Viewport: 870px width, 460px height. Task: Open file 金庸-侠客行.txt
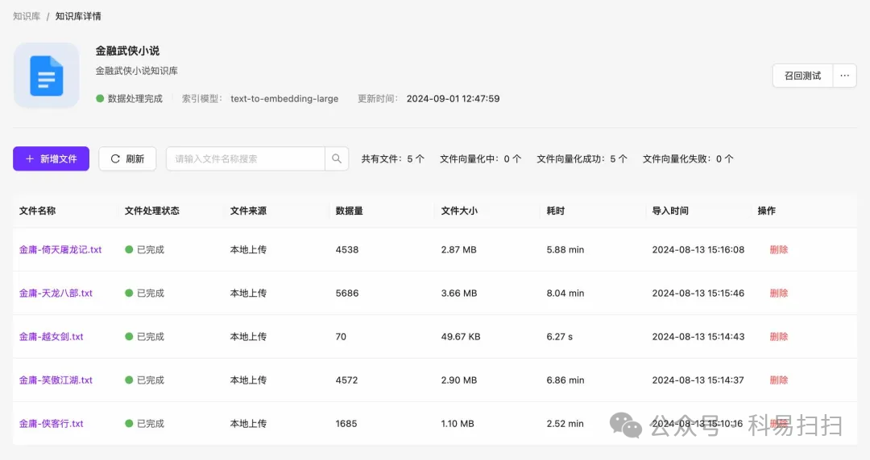(x=51, y=424)
